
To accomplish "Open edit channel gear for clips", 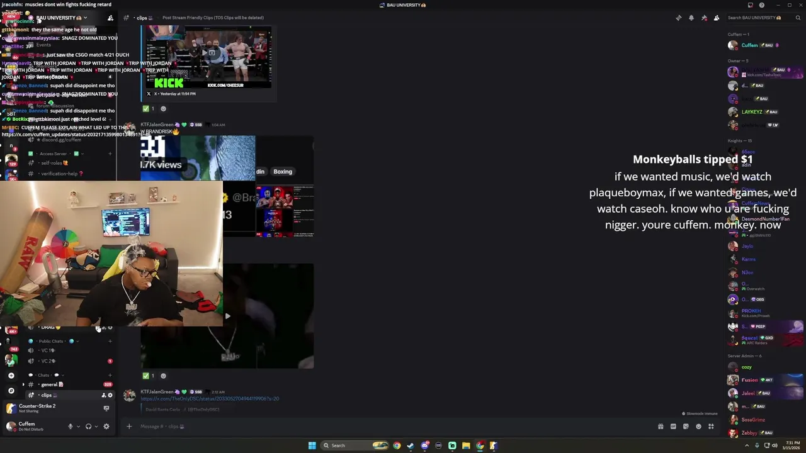I will [110, 395].
